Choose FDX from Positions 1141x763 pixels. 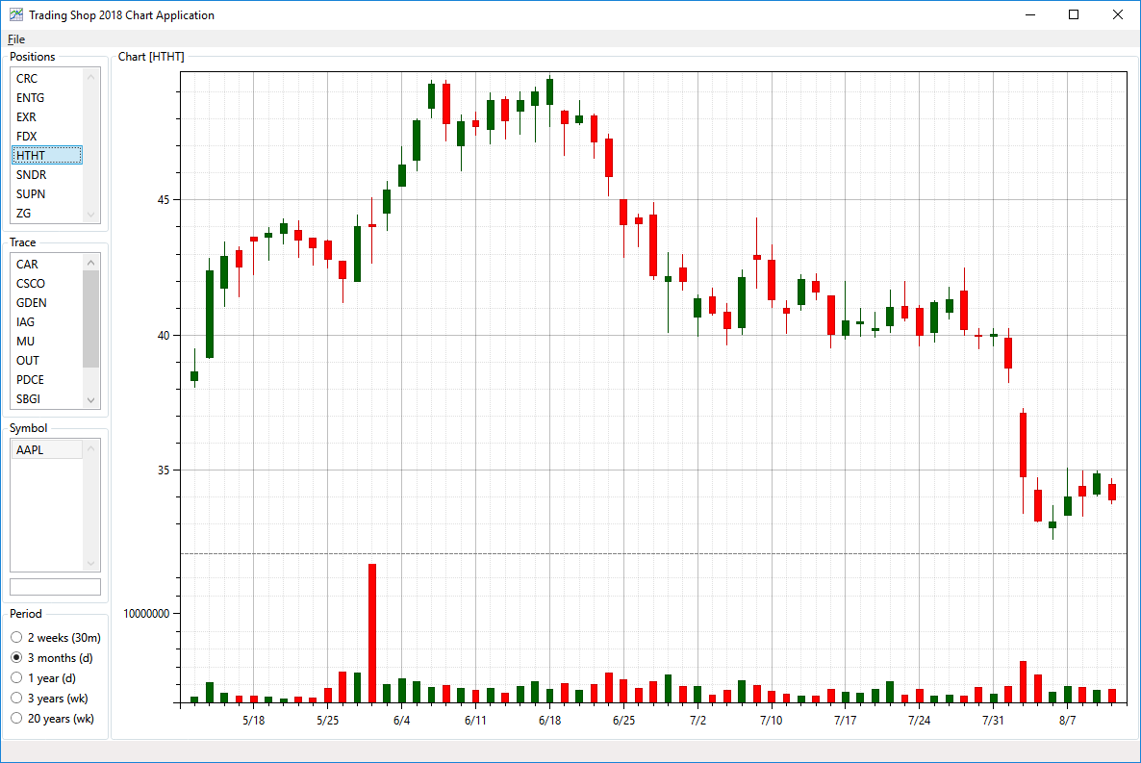pos(46,136)
